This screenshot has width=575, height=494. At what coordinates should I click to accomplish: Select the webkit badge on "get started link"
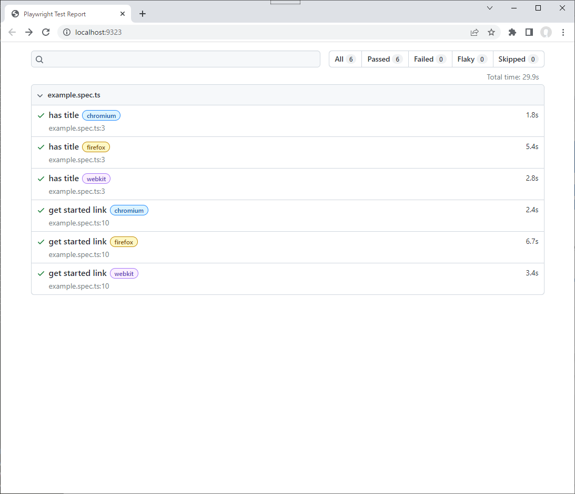coord(124,273)
